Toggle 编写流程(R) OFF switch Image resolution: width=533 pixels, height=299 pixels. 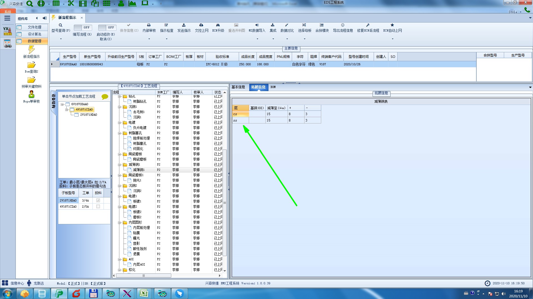[x=82, y=27]
